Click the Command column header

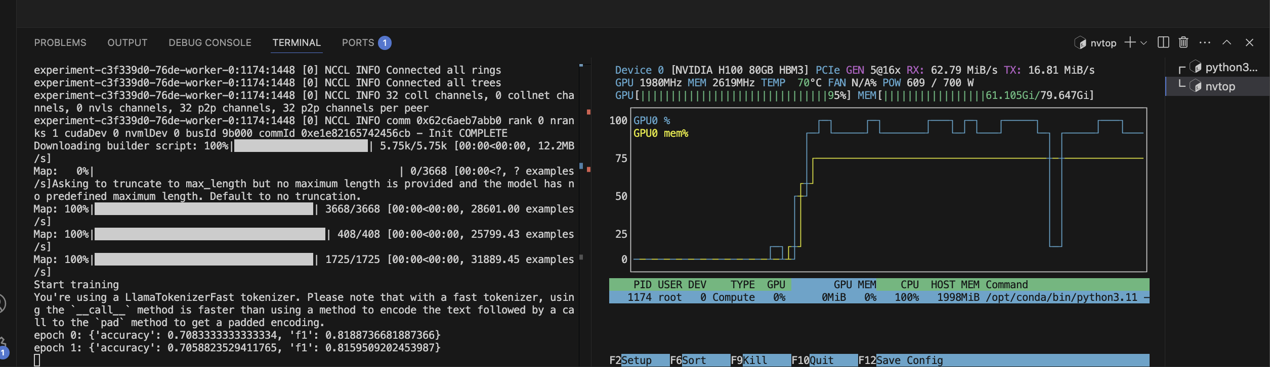(1007, 285)
